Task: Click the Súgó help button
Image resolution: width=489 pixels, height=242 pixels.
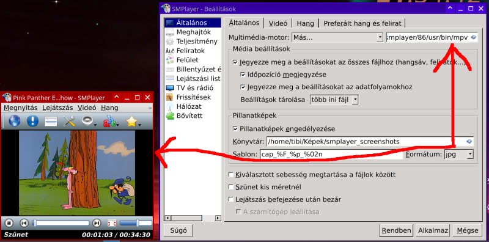Action: click(178, 230)
